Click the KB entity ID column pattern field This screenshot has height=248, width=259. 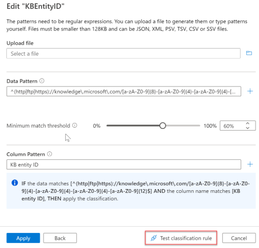pyautogui.click(x=123, y=165)
